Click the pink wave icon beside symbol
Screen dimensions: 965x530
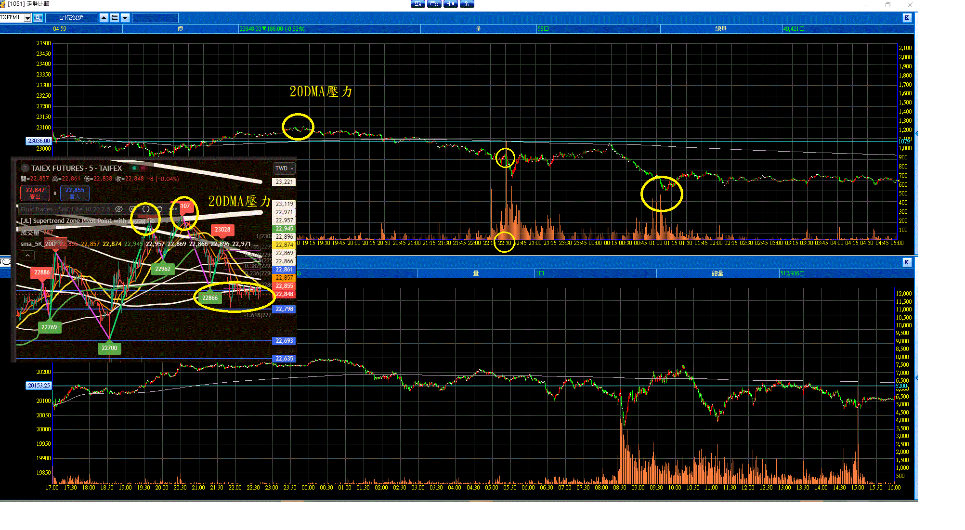pyautogui.click(x=143, y=168)
